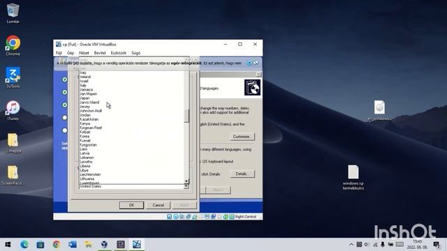Open the Eszközök menu
The width and height of the screenshot is (447, 251).
118,53
